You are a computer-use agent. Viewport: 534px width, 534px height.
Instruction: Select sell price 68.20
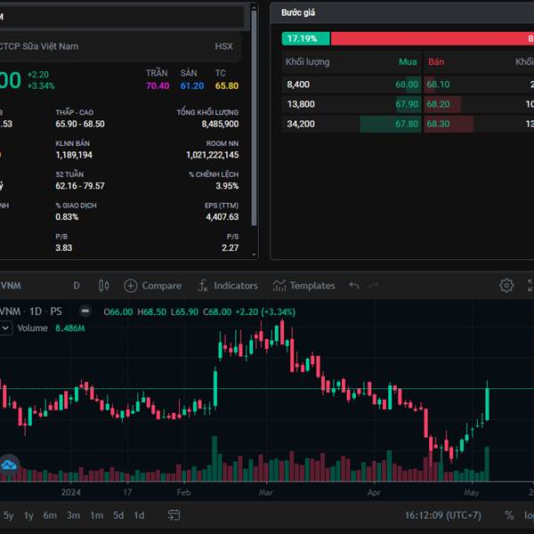pyautogui.click(x=438, y=104)
